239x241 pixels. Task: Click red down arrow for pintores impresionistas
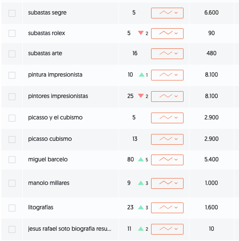(141, 96)
